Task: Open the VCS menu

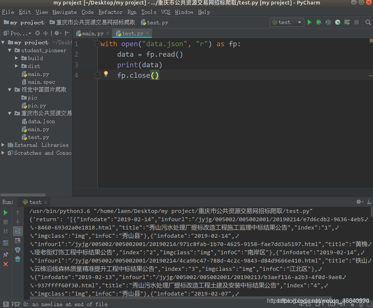Action: tap(166, 12)
